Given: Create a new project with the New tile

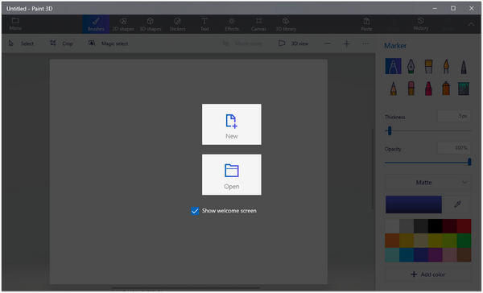Looking at the screenshot, I should (231, 124).
